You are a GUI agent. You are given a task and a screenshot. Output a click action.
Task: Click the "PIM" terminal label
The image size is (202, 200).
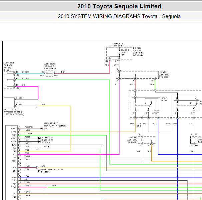point(15,184)
